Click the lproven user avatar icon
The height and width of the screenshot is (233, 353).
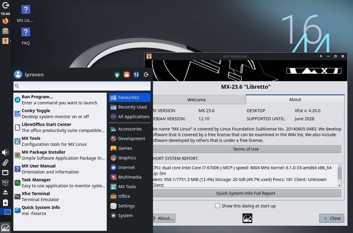pyautogui.click(x=18, y=75)
